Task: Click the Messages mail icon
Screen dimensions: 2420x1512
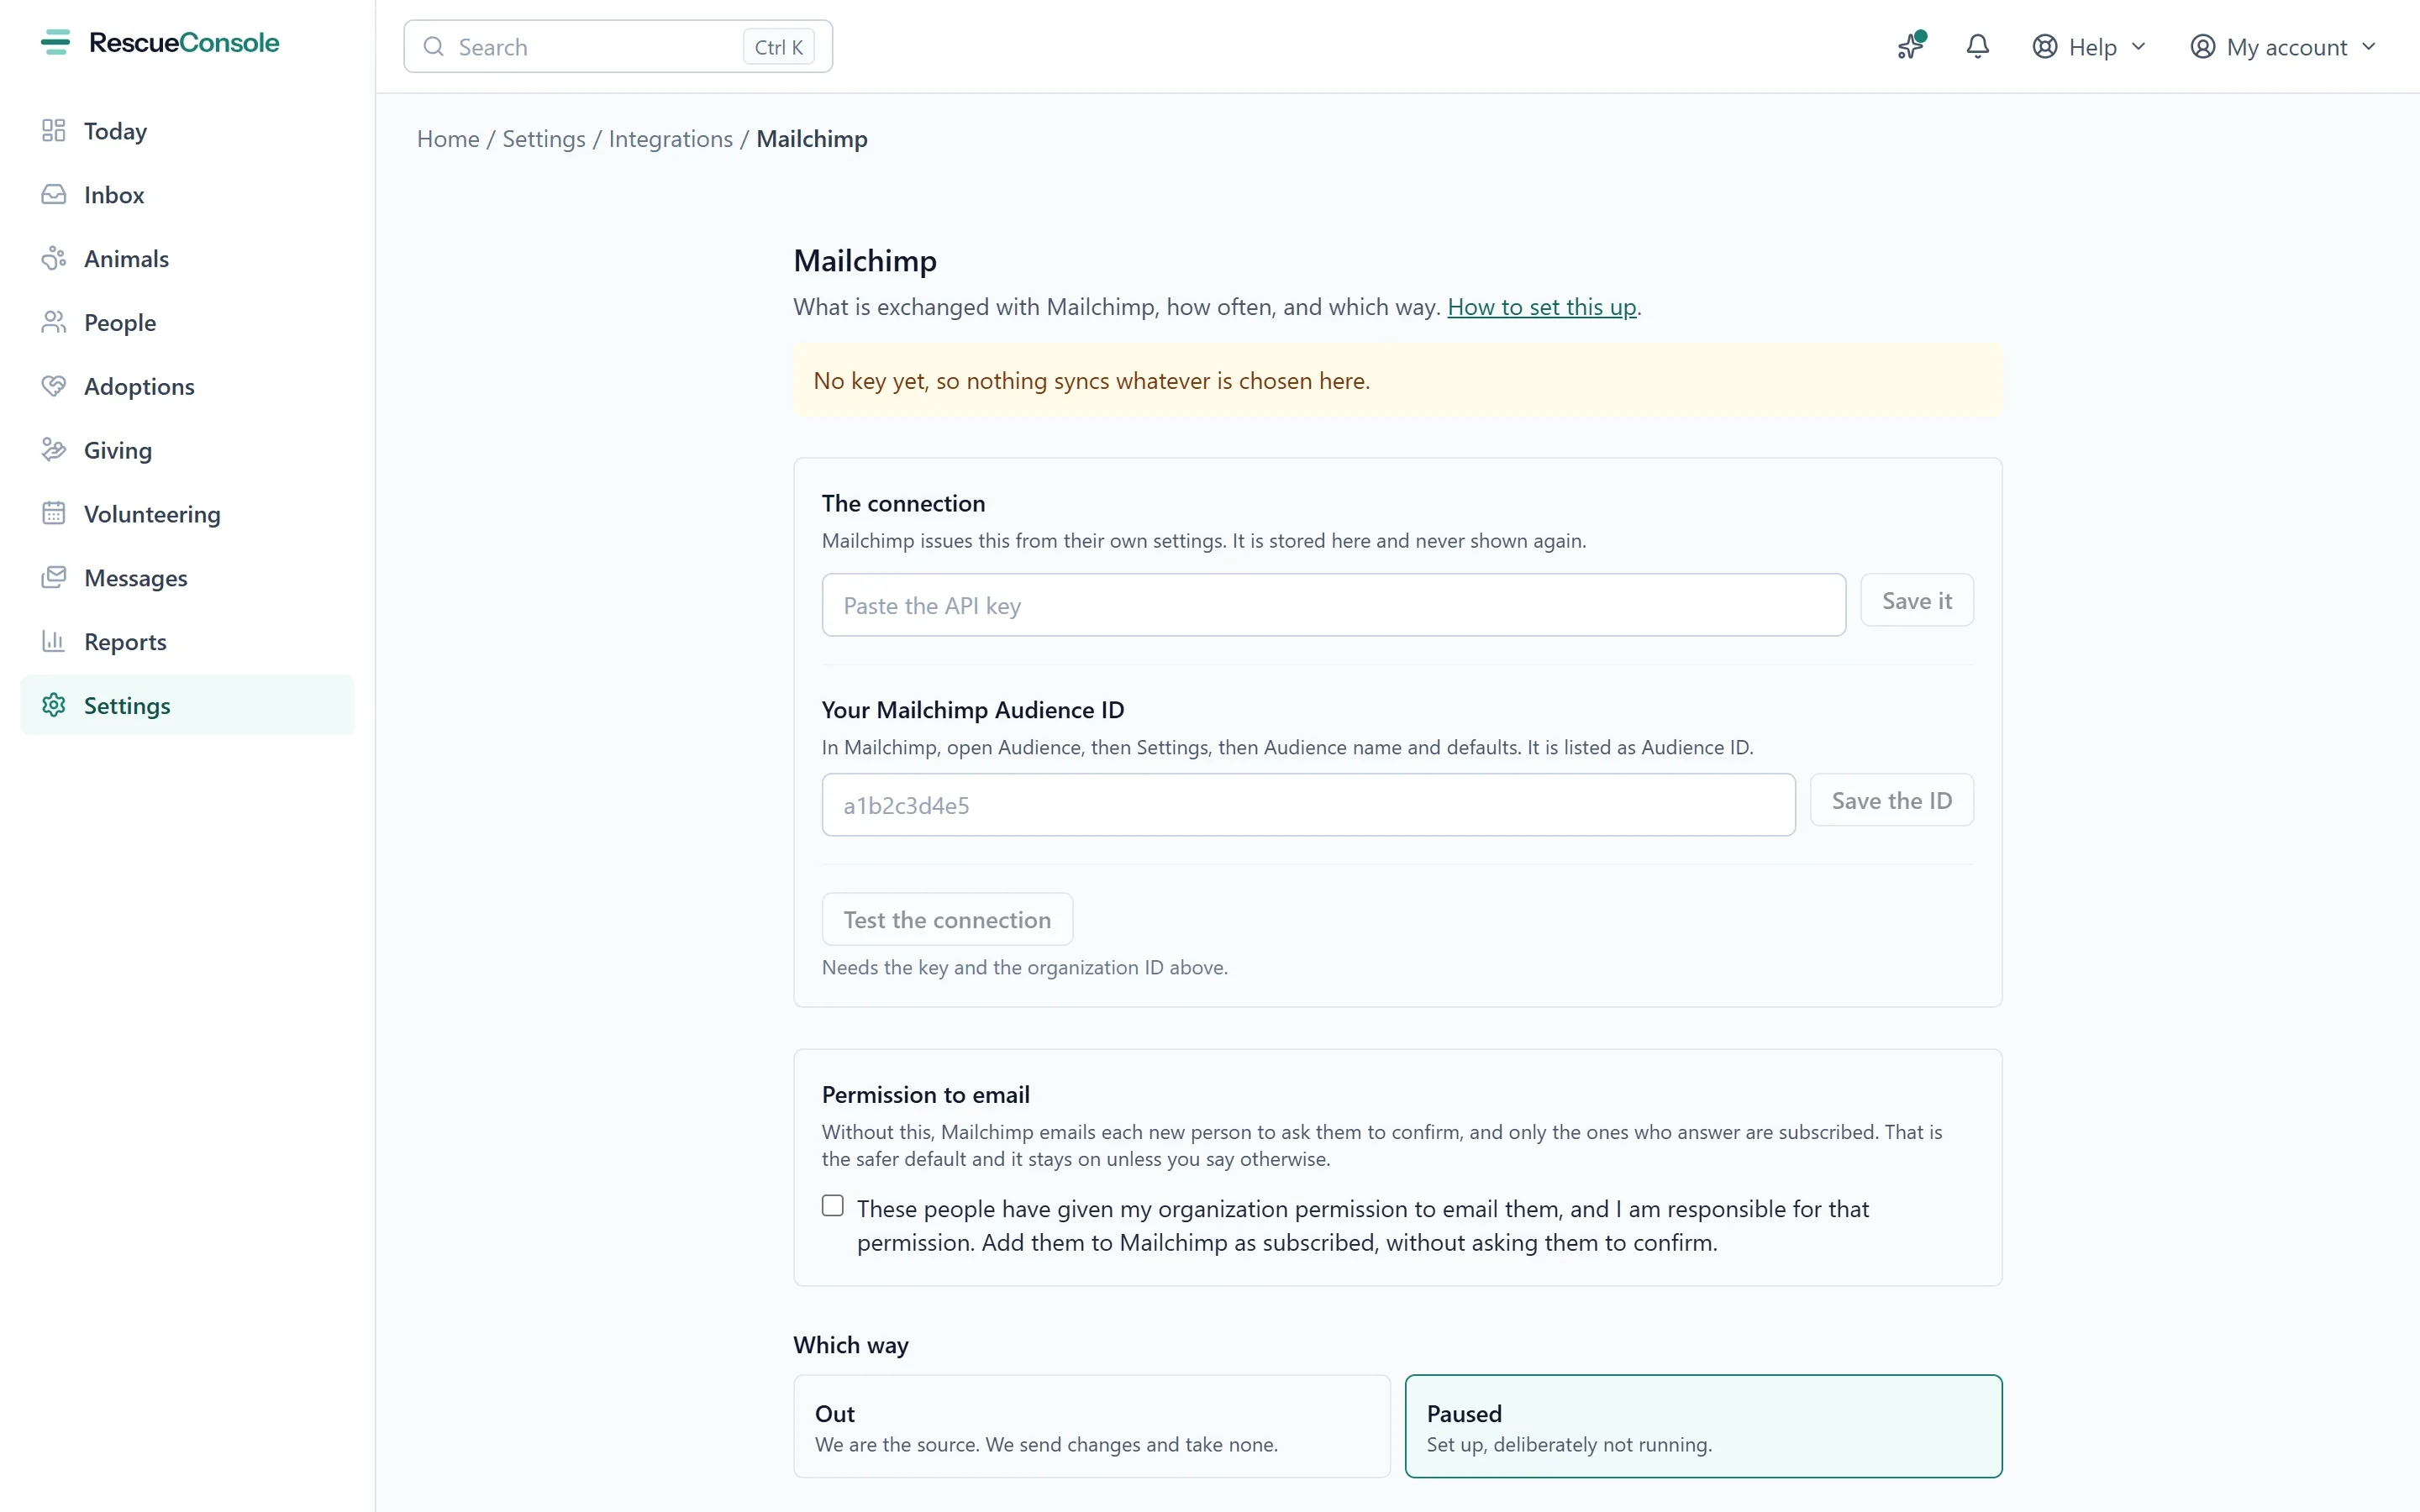Action: (x=53, y=578)
